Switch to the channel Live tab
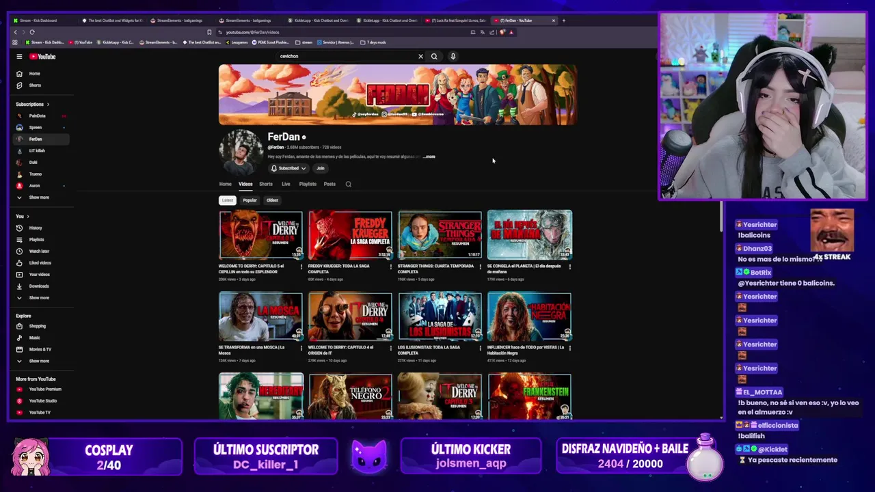Screen dimensions: 875x492 286,184
